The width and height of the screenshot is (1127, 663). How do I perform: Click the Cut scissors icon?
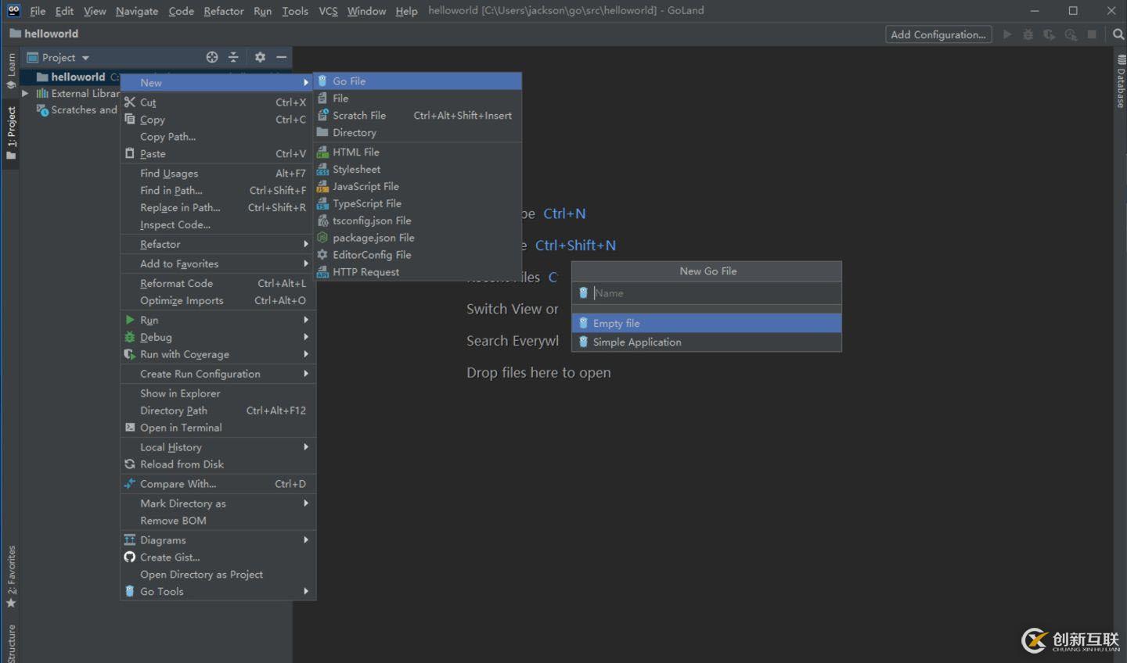pos(130,102)
